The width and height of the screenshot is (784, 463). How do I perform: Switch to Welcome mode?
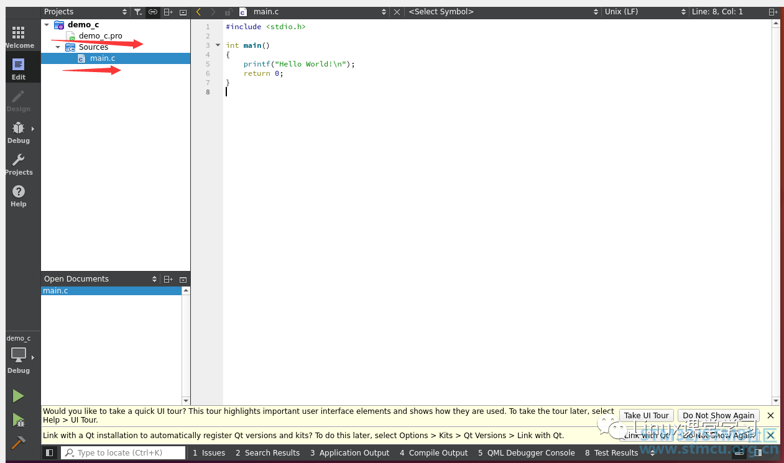[x=19, y=37]
